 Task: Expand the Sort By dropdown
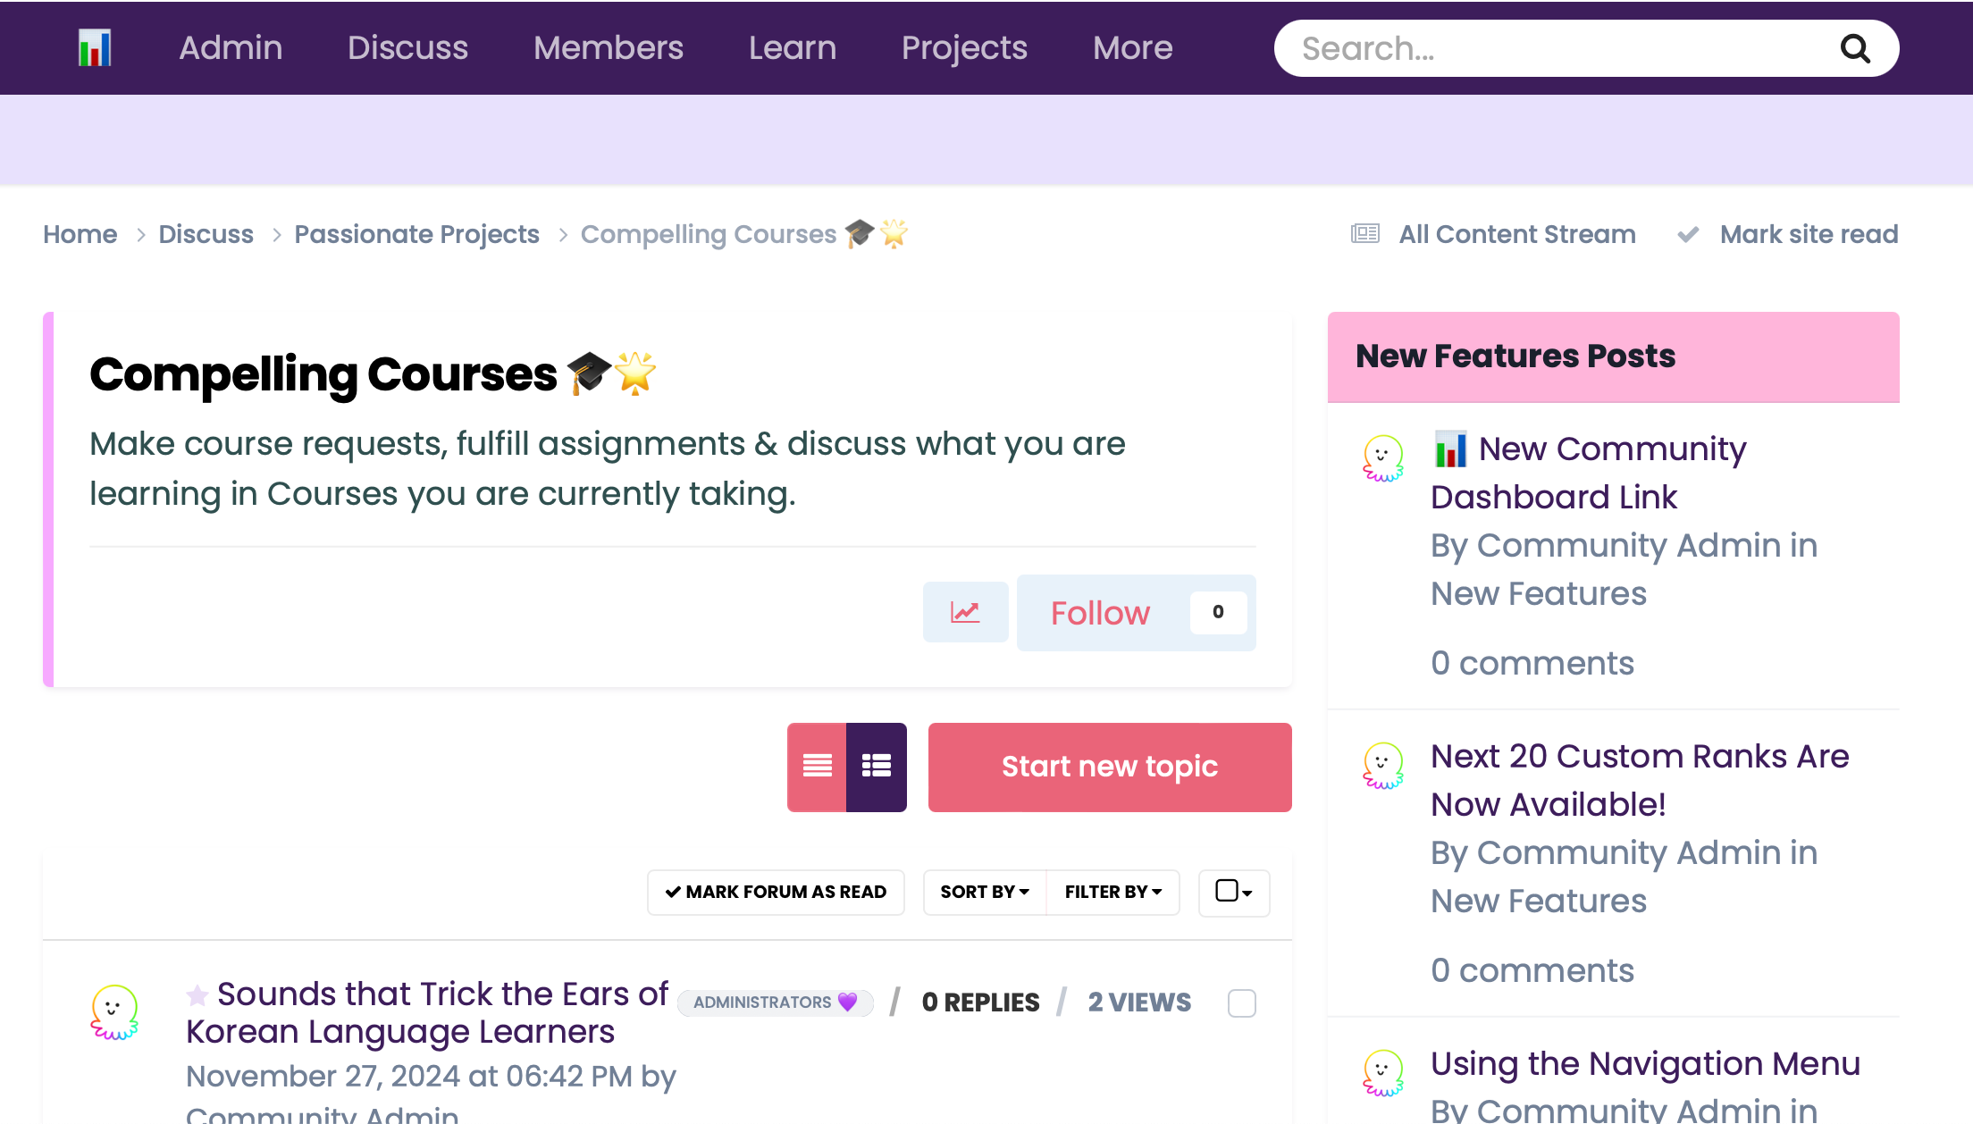(984, 892)
